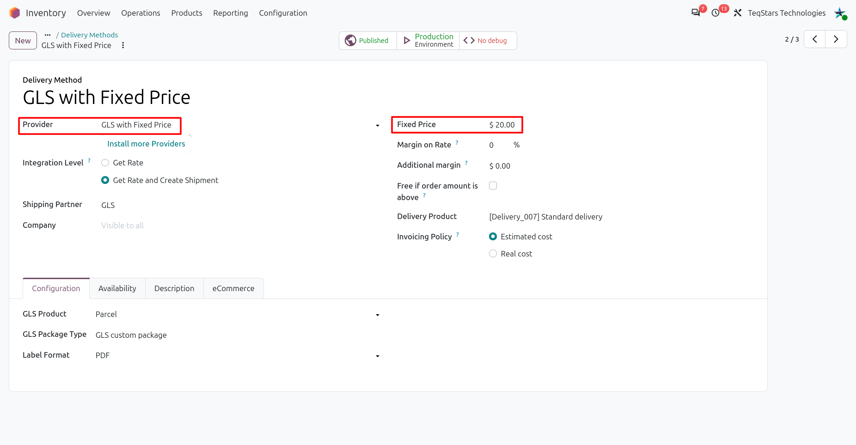856x445 pixels.
Task: Go to Delivery Methods breadcrumb
Action: click(x=89, y=35)
